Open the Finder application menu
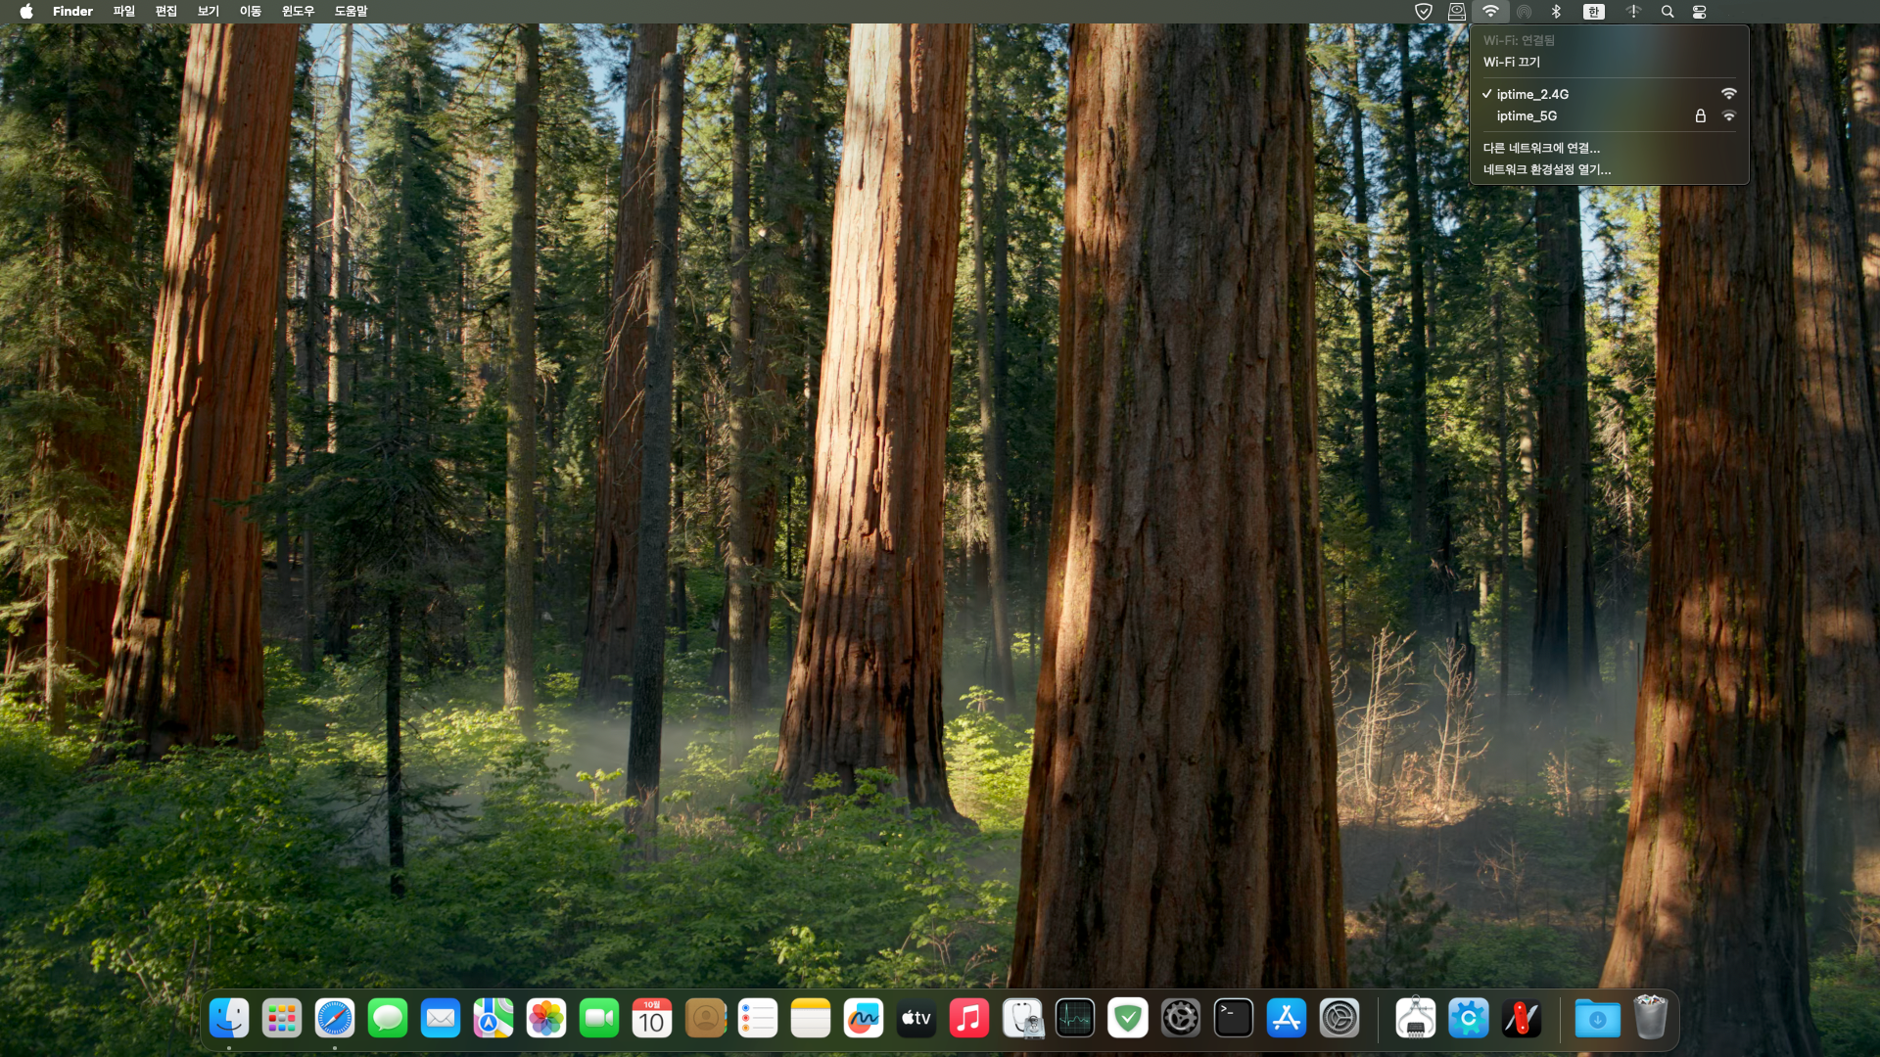1880x1057 pixels. click(x=72, y=12)
